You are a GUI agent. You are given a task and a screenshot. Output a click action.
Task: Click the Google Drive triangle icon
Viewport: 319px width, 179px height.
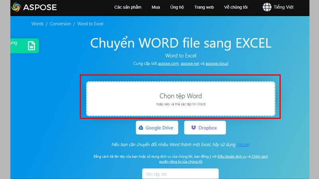[141, 128]
